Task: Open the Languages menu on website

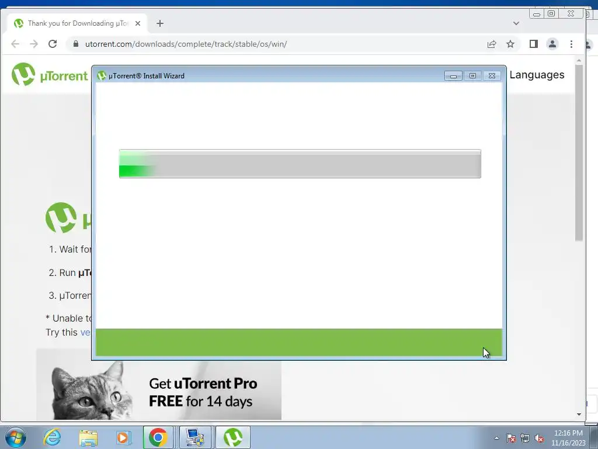Action: 537,75
